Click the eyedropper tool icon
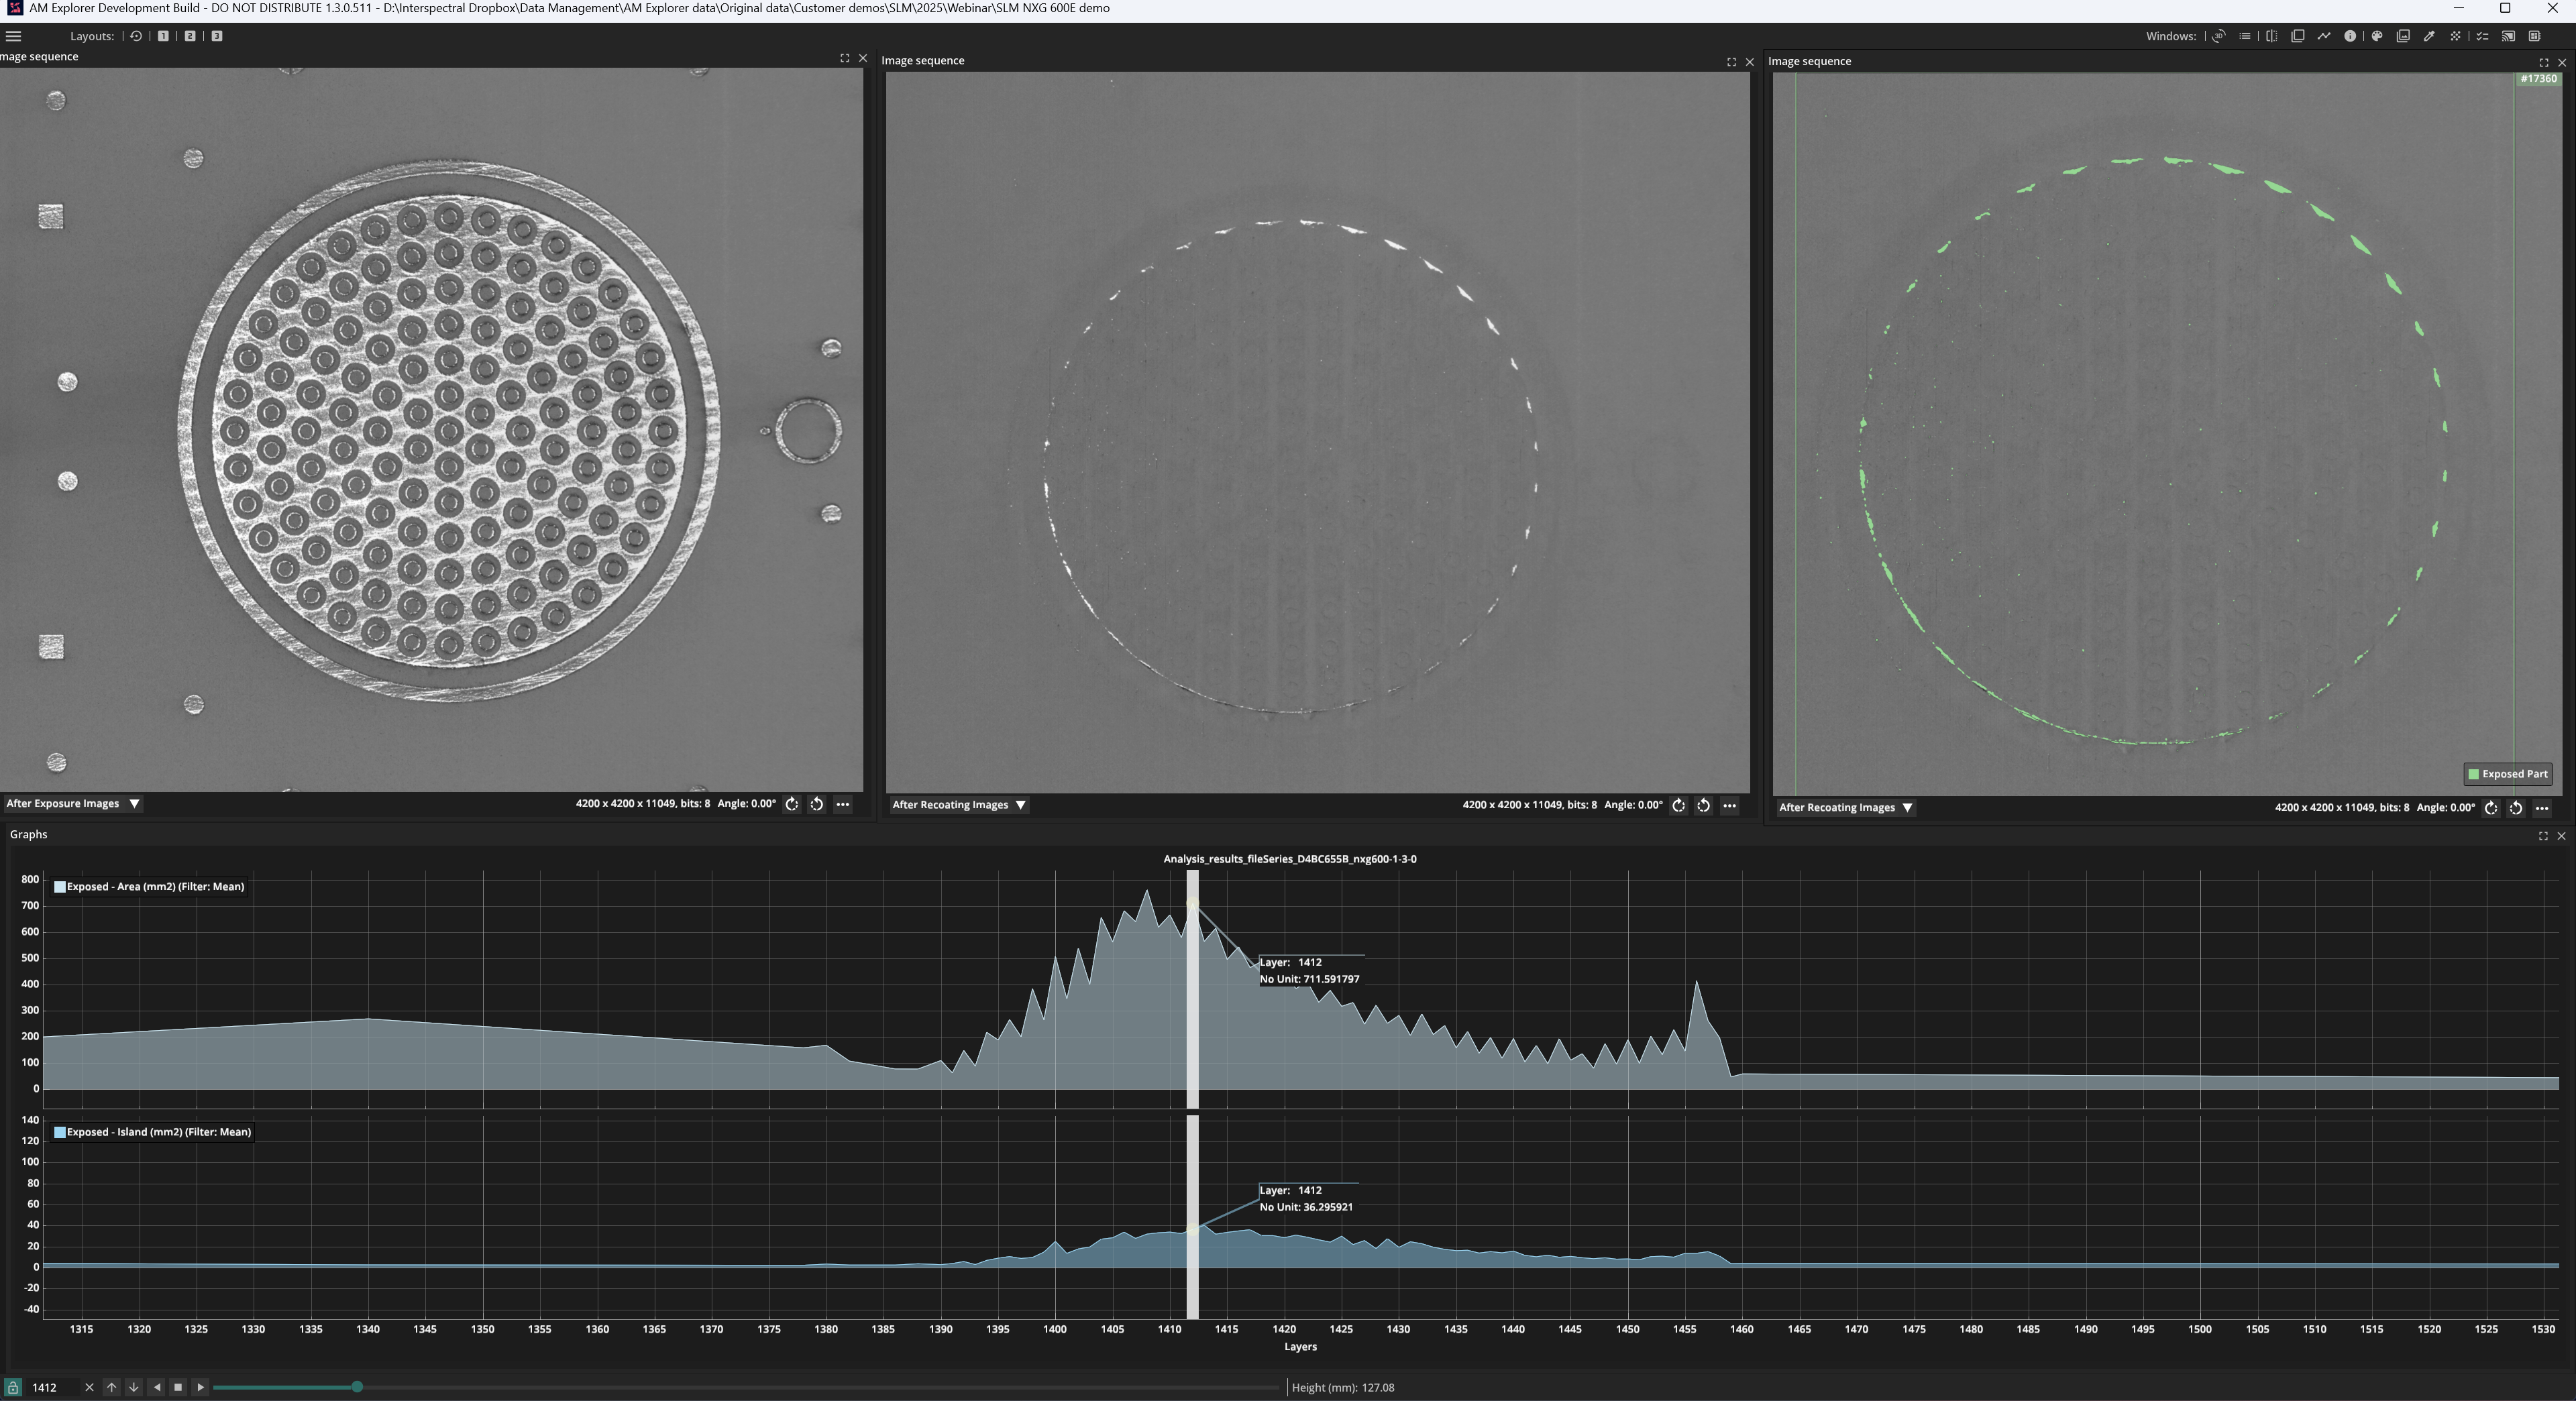 click(x=2429, y=36)
